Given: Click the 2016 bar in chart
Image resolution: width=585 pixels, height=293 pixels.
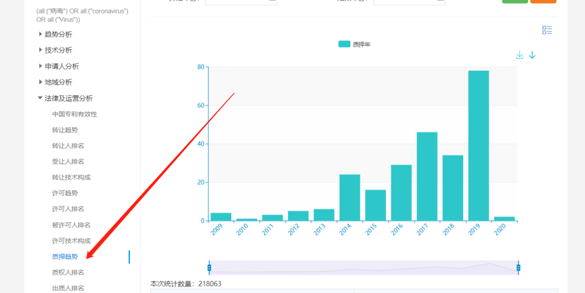Looking at the screenshot, I should point(401,193).
